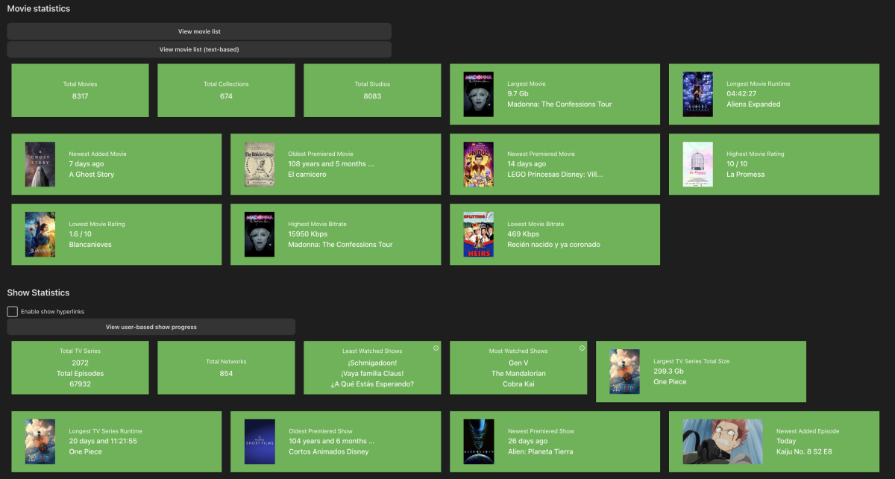This screenshot has width=895, height=479.
Task: Click the Lowest Movie Bitrate poster
Action: pos(478,234)
